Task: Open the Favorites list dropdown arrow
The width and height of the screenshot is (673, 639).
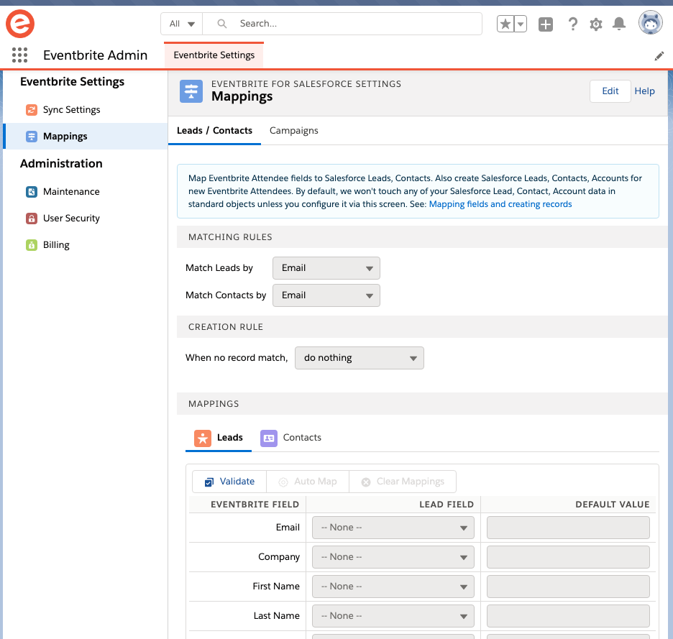Action: pyautogui.click(x=520, y=24)
